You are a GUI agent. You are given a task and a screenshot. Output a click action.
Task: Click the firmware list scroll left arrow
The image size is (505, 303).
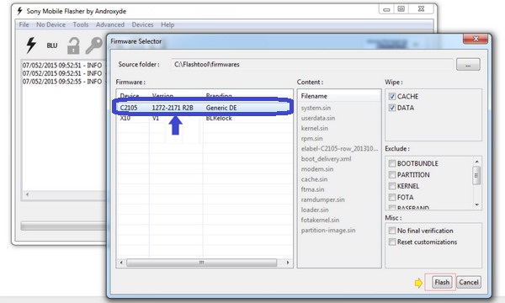coord(121,263)
